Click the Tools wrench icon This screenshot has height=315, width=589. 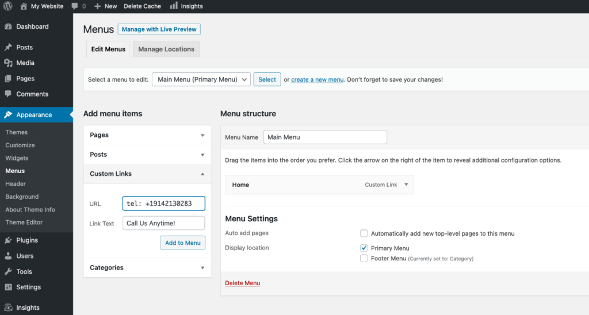[8, 271]
